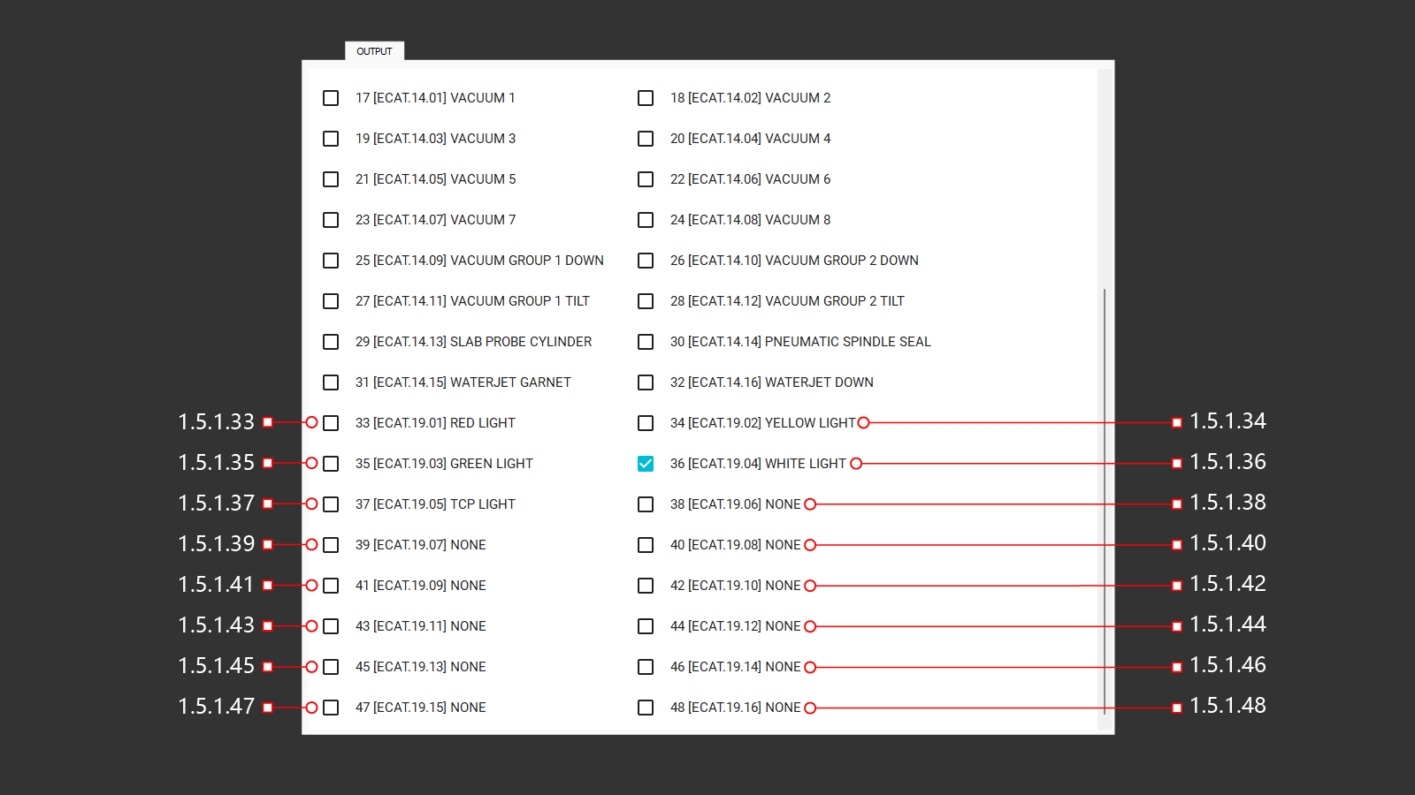Screen dimensions: 1415x795
Task: Check the VACUUM 2 output box
Action: click(646, 98)
